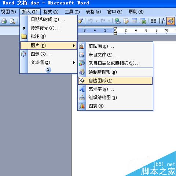Select the Format Painter brush icon

click(x=81, y=21)
